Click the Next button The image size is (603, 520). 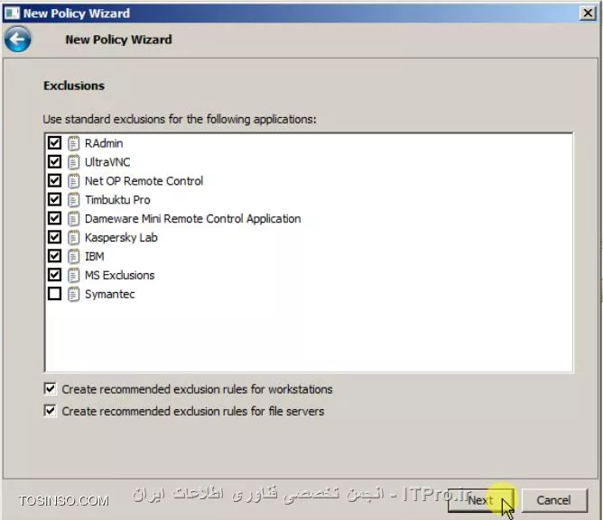coord(481,500)
